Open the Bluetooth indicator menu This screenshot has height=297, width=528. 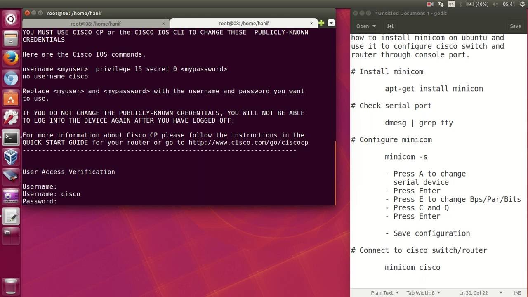click(x=461, y=4)
